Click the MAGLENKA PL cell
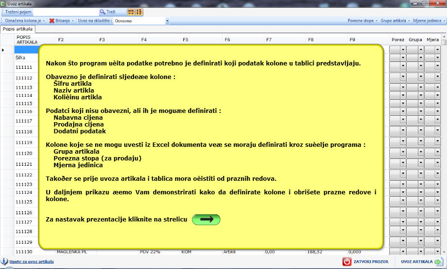447x269 pixels. (76, 252)
